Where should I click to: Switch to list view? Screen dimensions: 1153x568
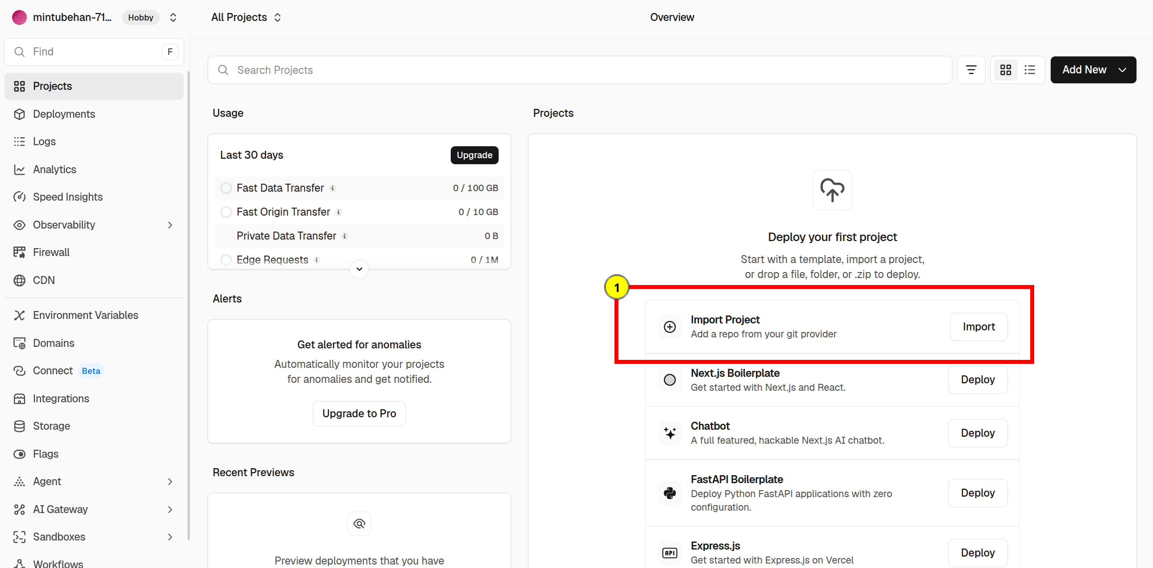(1030, 70)
